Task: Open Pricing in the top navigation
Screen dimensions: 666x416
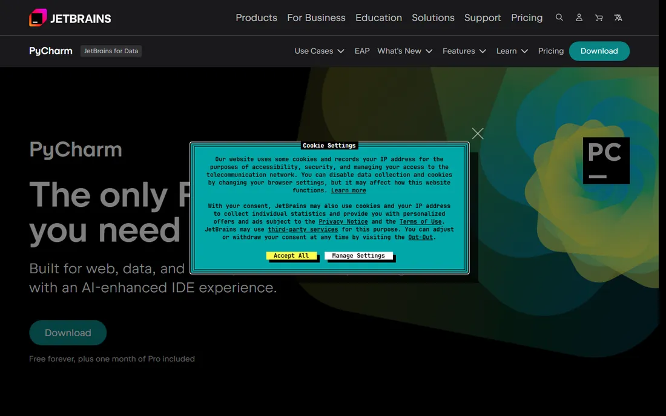Action: pos(527,18)
